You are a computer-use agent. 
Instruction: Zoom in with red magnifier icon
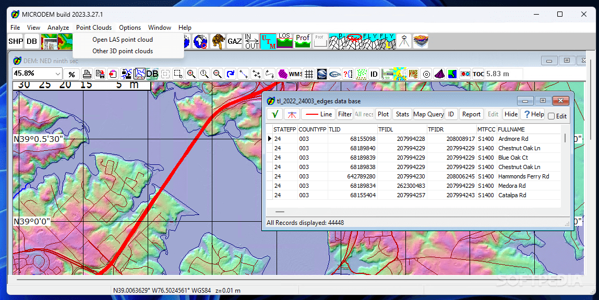pyautogui.click(x=191, y=74)
